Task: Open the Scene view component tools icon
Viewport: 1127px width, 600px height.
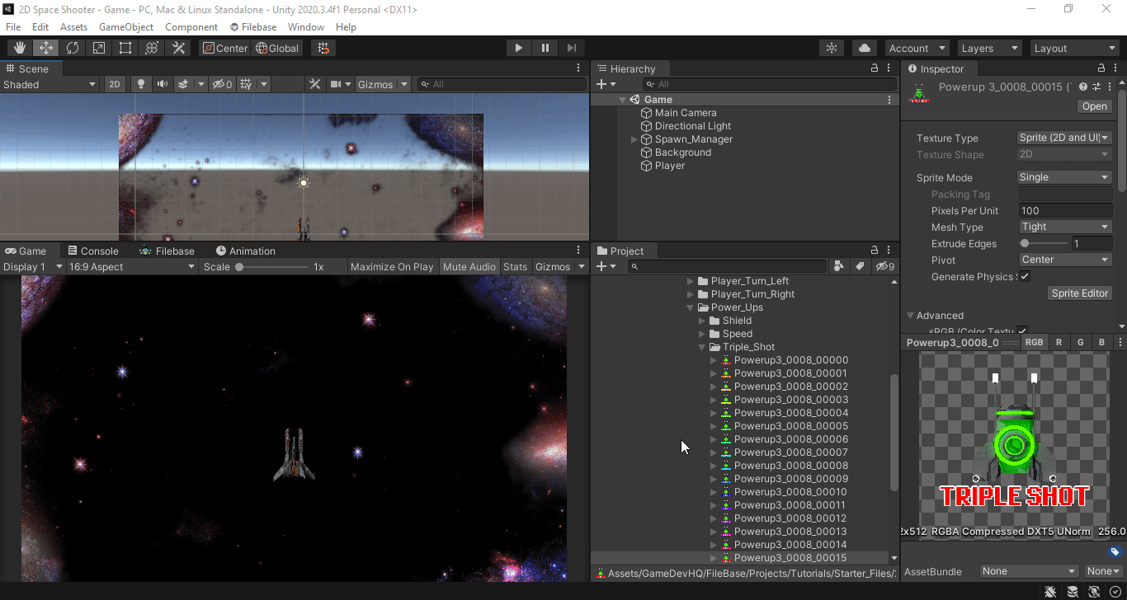Action: click(x=314, y=84)
